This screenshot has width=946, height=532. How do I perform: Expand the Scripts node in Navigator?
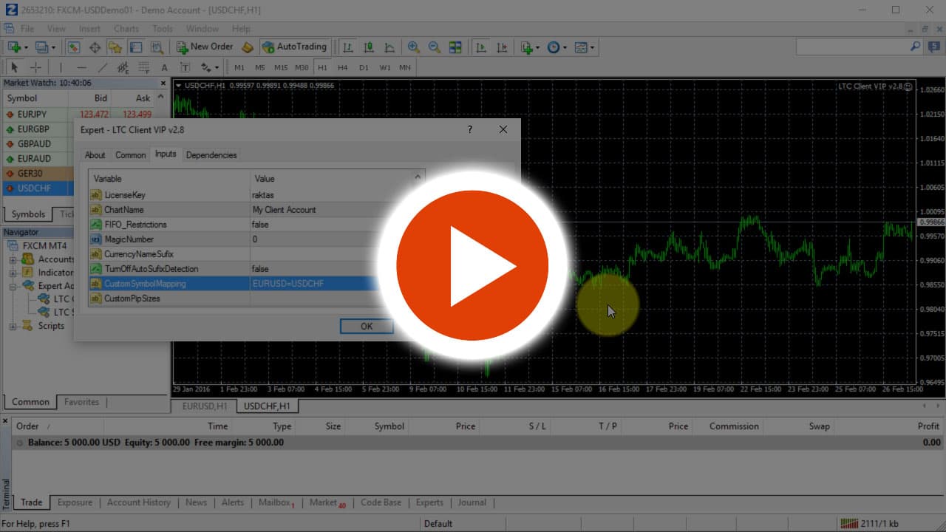[13, 326]
